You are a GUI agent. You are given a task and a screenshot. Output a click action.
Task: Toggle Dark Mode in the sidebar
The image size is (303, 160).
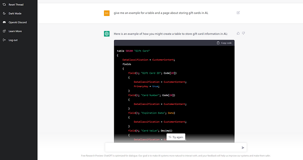(19, 14)
